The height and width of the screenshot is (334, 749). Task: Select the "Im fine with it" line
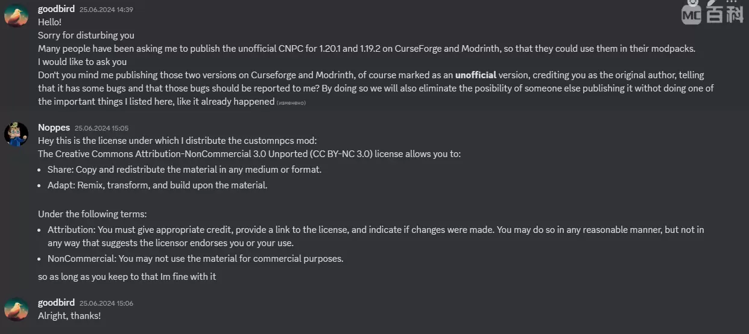point(127,277)
